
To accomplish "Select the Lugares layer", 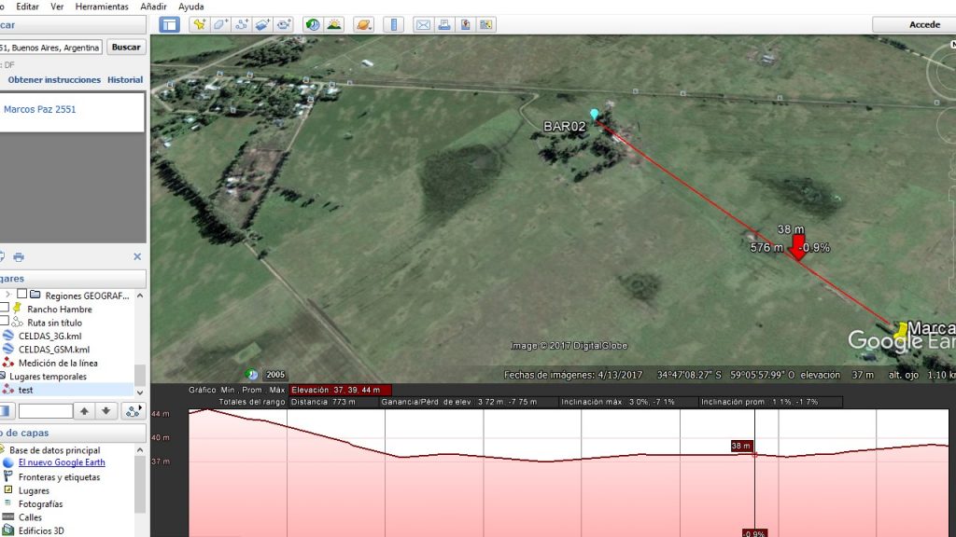I will point(34,490).
